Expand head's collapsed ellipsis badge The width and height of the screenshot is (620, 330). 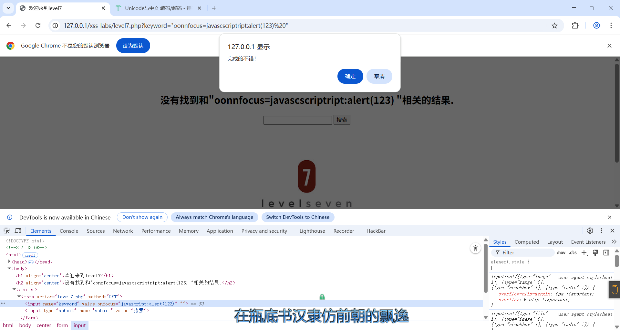click(x=31, y=262)
